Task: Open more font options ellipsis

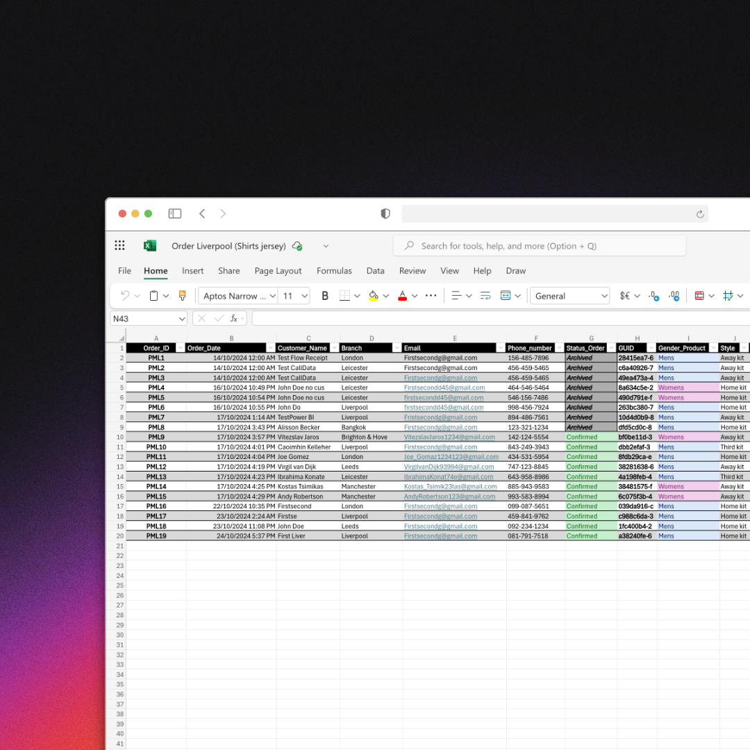Action: (x=431, y=296)
